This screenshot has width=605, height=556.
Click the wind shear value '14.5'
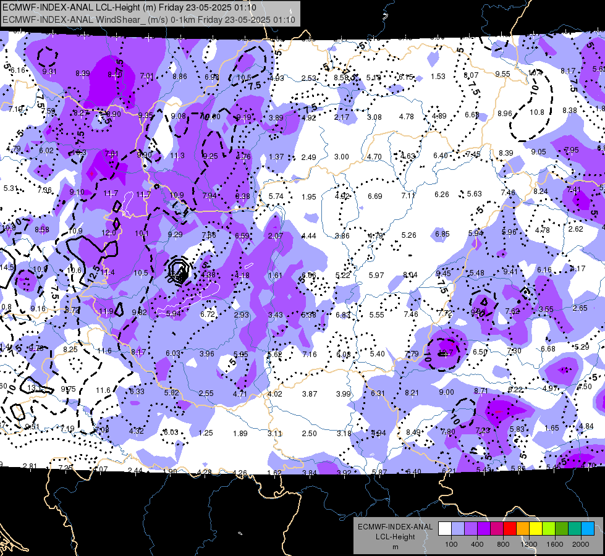coord(7,267)
